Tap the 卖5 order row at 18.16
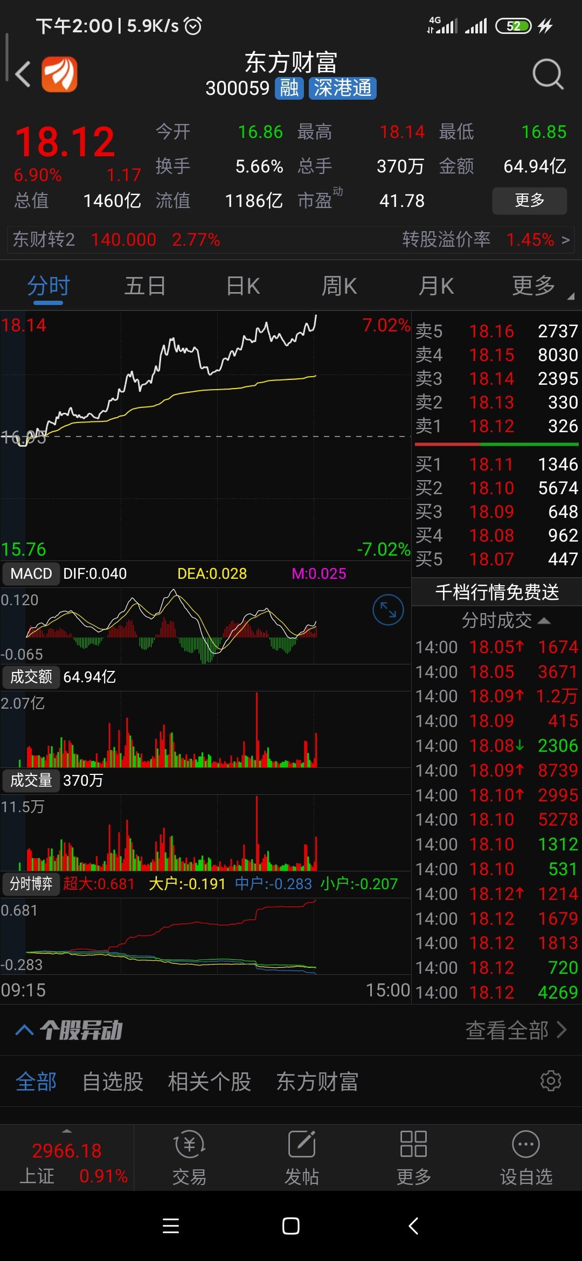Image resolution: width=582 pixels, height=1261 pixels. pyautogui.click(x=496, y=331)
